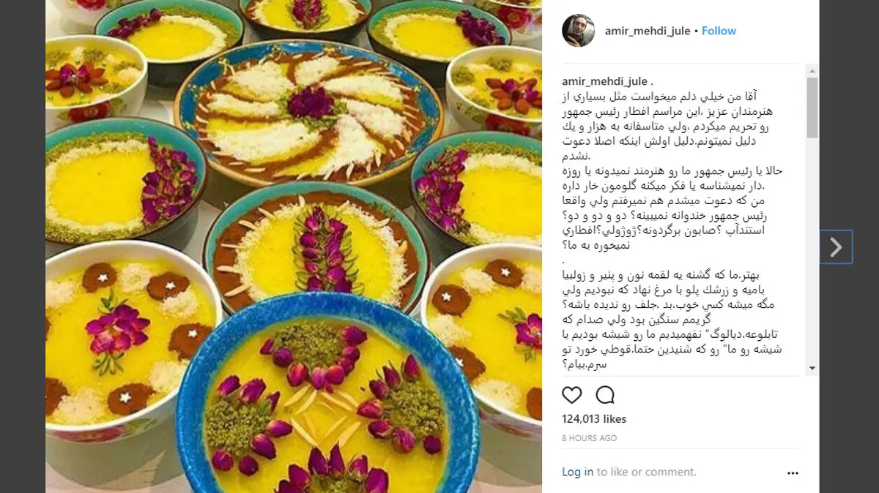Click the caption scrollbar thumb
The width and height of the screenshot is (879, 493).
[812, 108]
